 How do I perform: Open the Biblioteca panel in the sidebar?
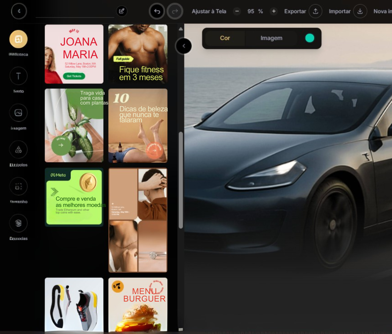[x=18, y=39]
